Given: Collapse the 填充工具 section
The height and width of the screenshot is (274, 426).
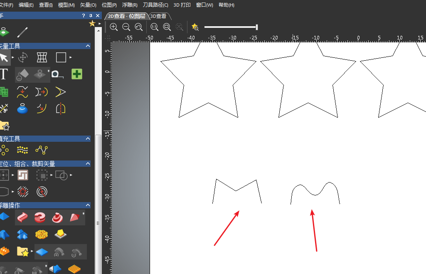Looking at the screenshot, I should point(88,138).
